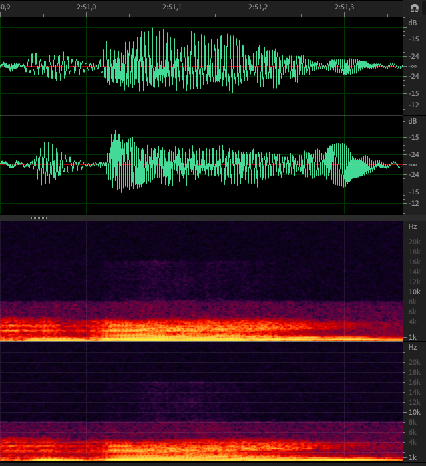
Task: Click the Hz label of the lower spectrogram scale
Action: (x=413, y=347)
